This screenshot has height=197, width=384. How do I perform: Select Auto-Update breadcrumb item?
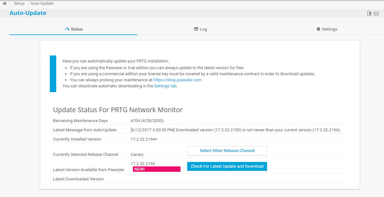pos(42,4)
